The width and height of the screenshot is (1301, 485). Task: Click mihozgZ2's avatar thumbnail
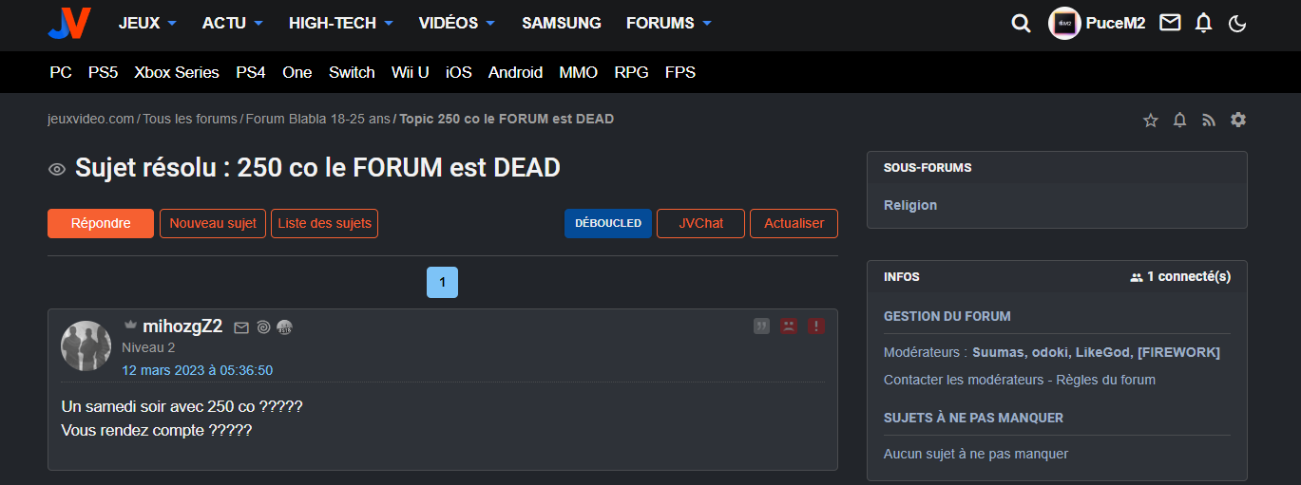(86, 345)
